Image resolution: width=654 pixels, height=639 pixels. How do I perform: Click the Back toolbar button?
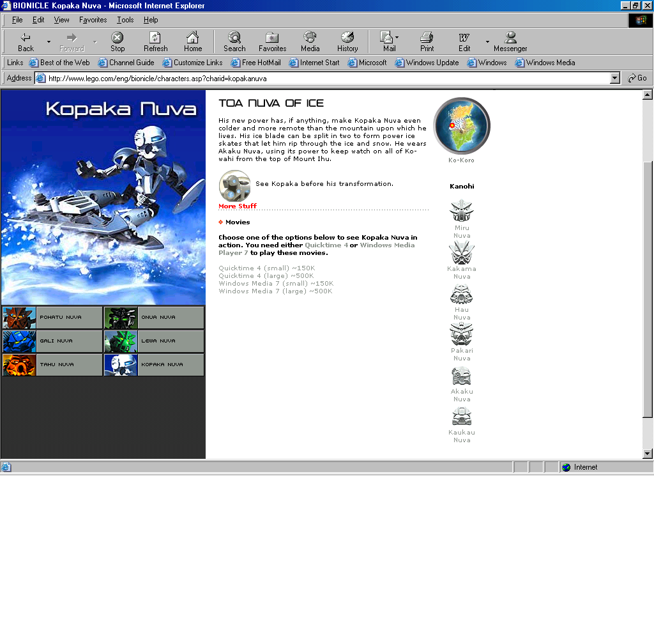(26, 42)
